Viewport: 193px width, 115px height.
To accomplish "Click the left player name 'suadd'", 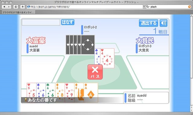I will pos(33,46).
